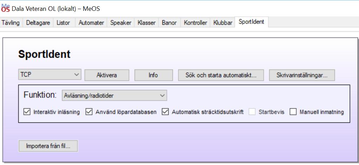The height and width of the screenshot is (165, 359).
Task: Click the Funktion label
Action: pyautogui.click(x=40, y=95)
